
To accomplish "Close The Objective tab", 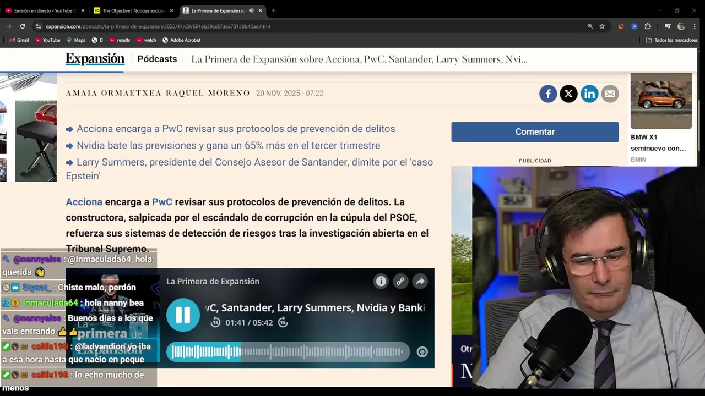I will click(171, 10).
